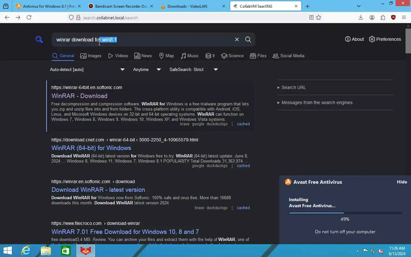Go forward one page
This screenshot has height=257, width=411.
(x=18, y=17)
